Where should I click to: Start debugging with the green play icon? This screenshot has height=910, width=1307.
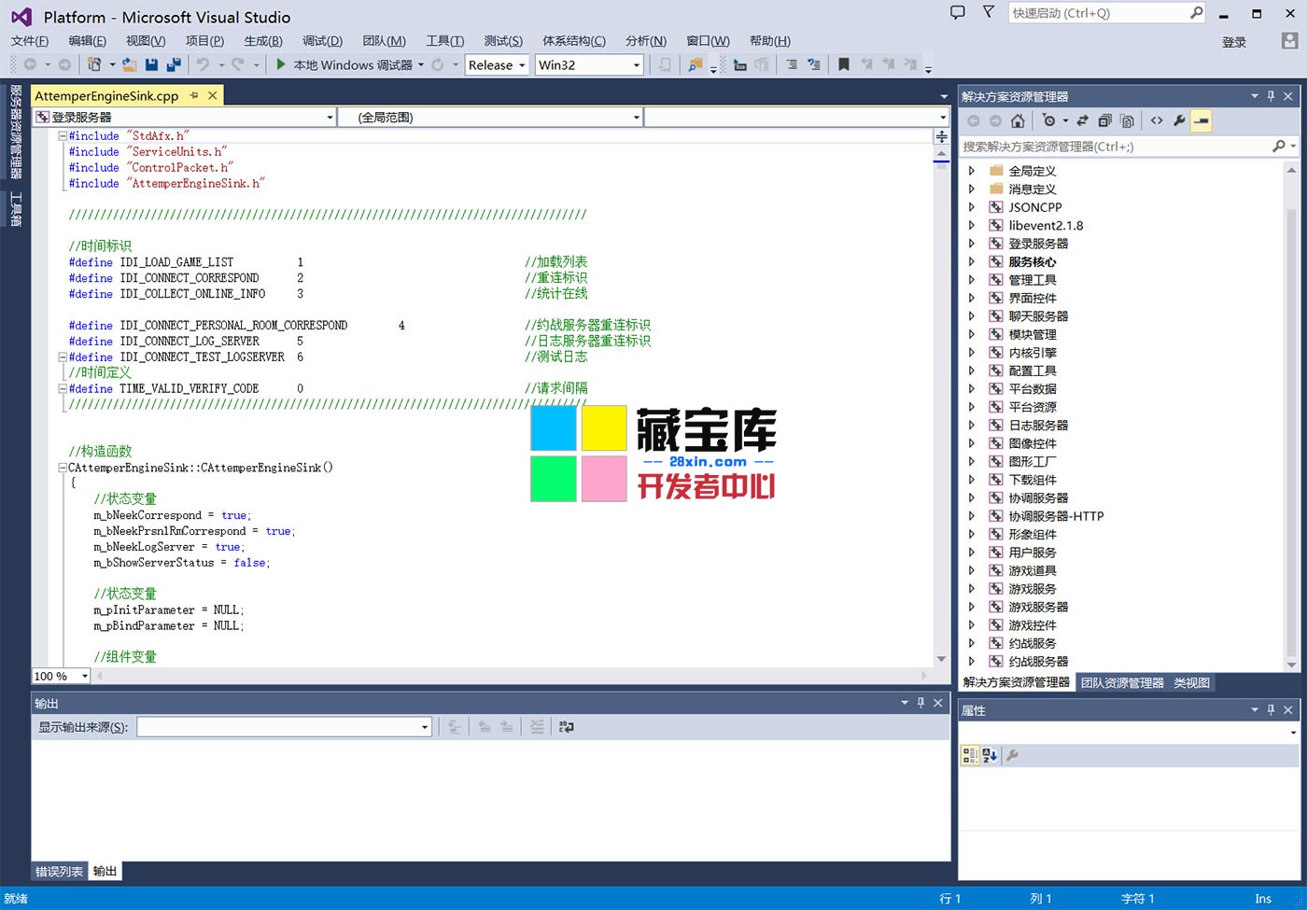click(x=281, y=64)
